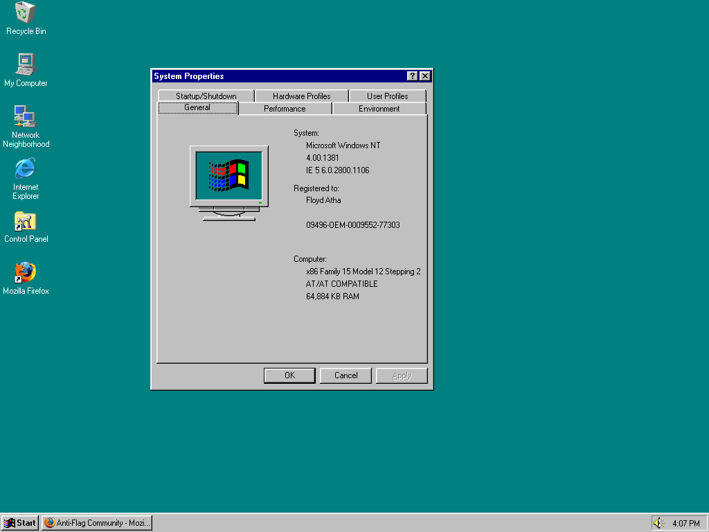The width and height of the screenshot is (709, 532).
Task: Open the Start menu
Action: tap(20, 523)
